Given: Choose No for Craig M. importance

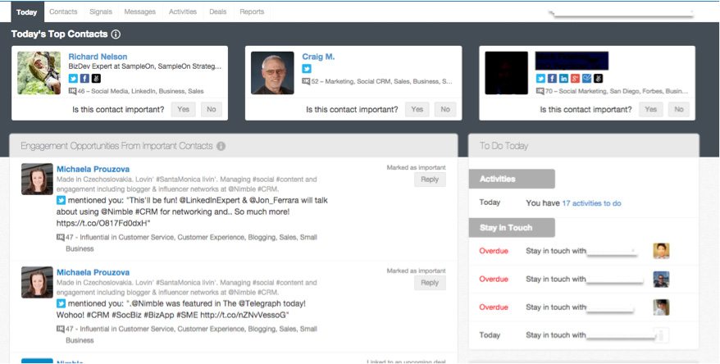Looking at the screenshot, I should (445, 109).
